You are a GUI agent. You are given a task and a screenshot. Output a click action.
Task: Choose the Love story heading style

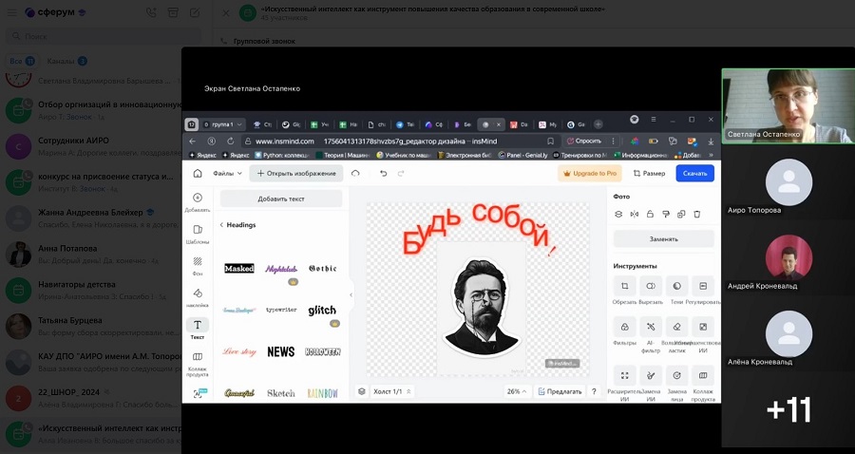coord(238,351)
